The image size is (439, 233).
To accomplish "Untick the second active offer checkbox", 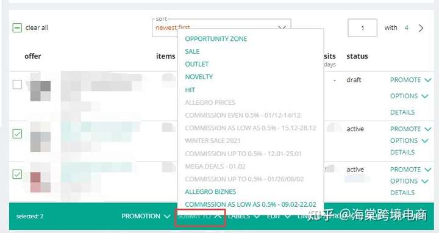I will click(x=17, y=174).
